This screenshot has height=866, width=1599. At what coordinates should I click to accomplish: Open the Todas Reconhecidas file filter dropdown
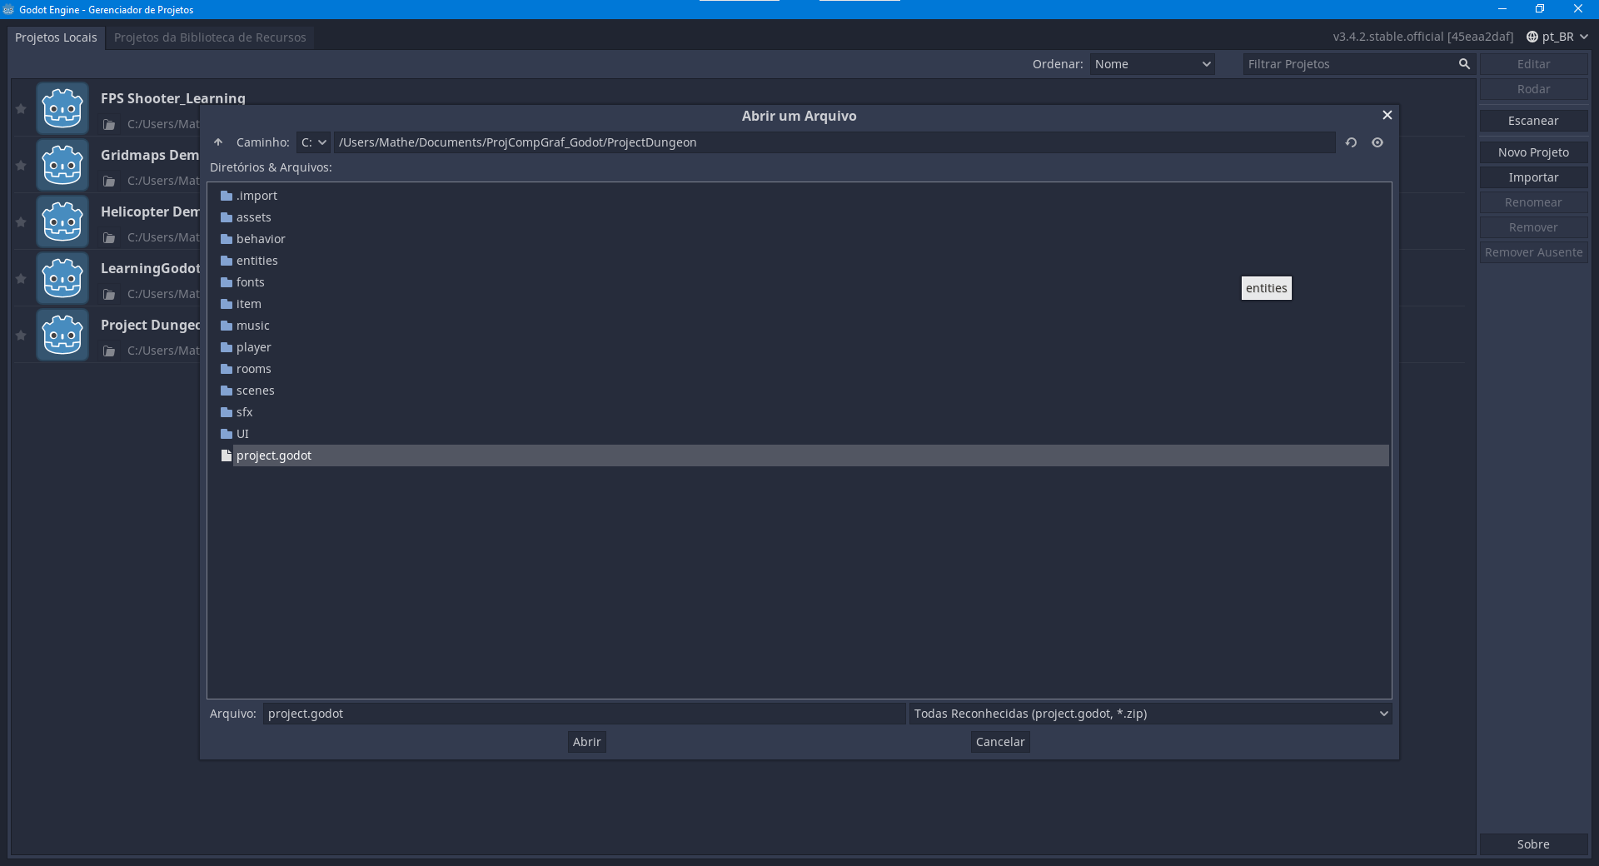point(1150,714)
